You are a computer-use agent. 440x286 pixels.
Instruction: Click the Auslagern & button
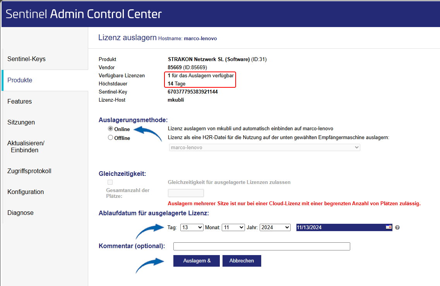coord(197,261)
